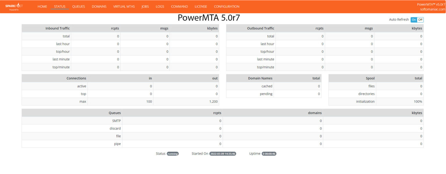Open the HOME page
The image size is (446, 174).
coord(42,6)
